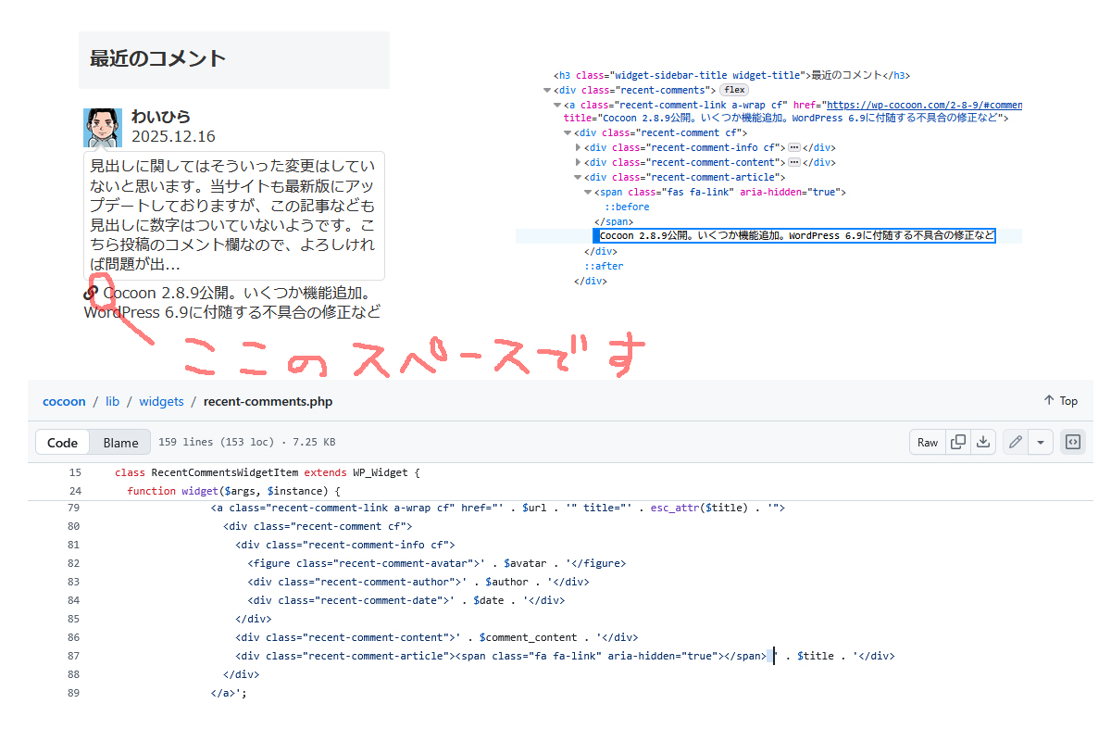Screen dimensions: 1111x741
Task: Open more edit options dropdown arrow
Action: [x=1041, y=442]
